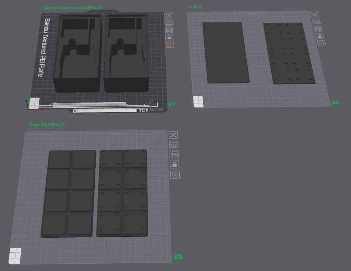Auto-orient objects on the Lids plate

(316, 21)
